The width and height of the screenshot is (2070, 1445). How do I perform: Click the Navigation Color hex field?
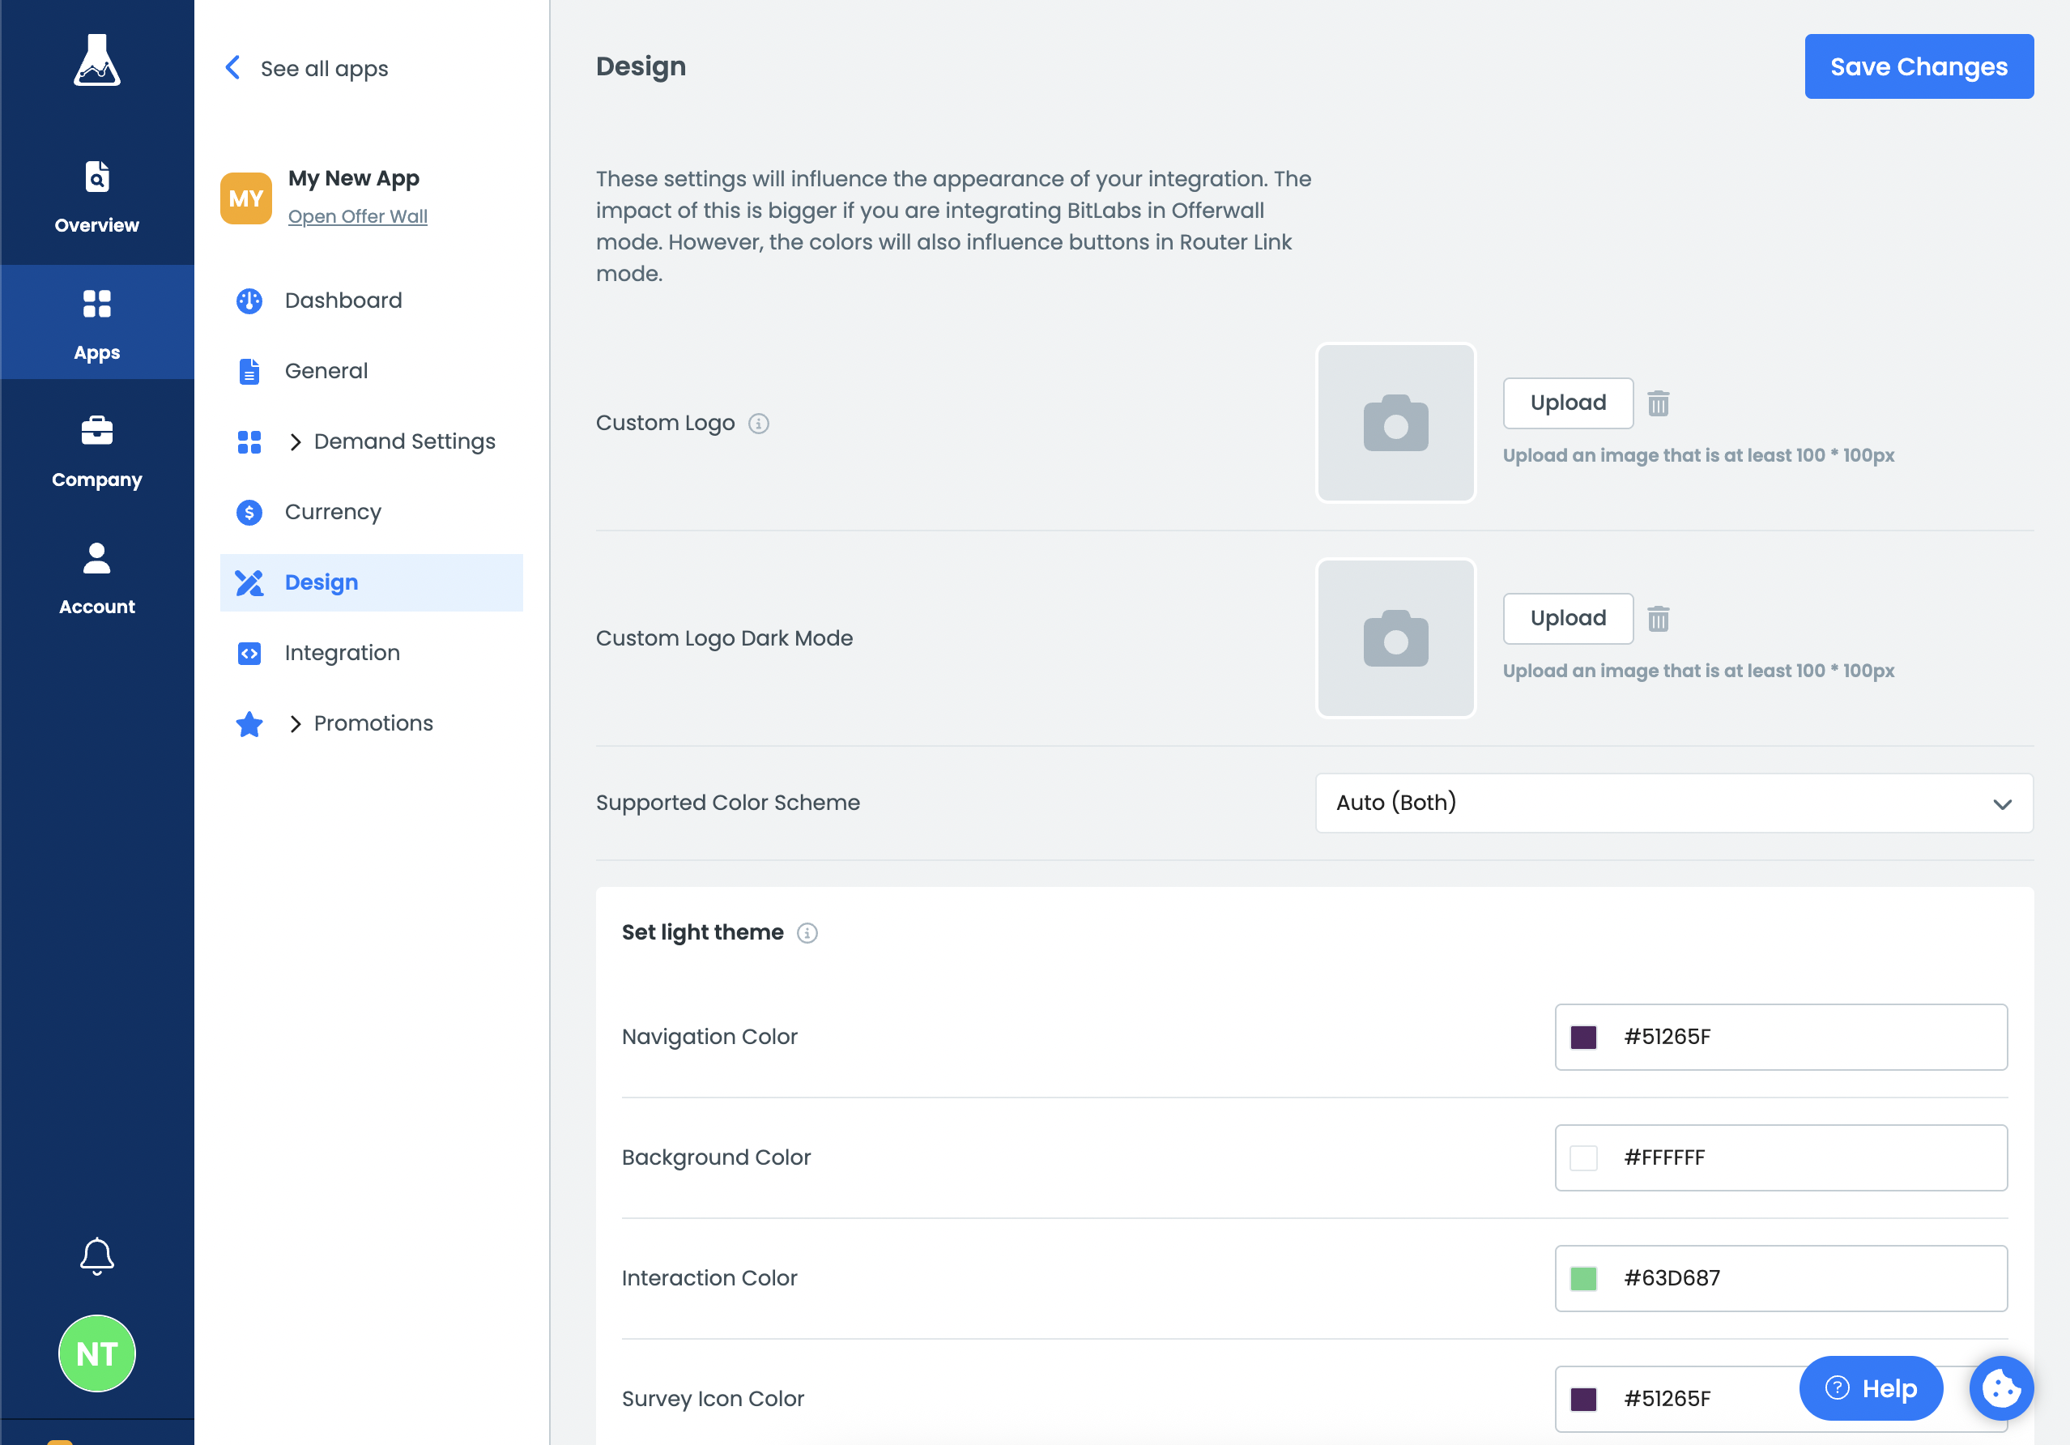(1781, 1038)
